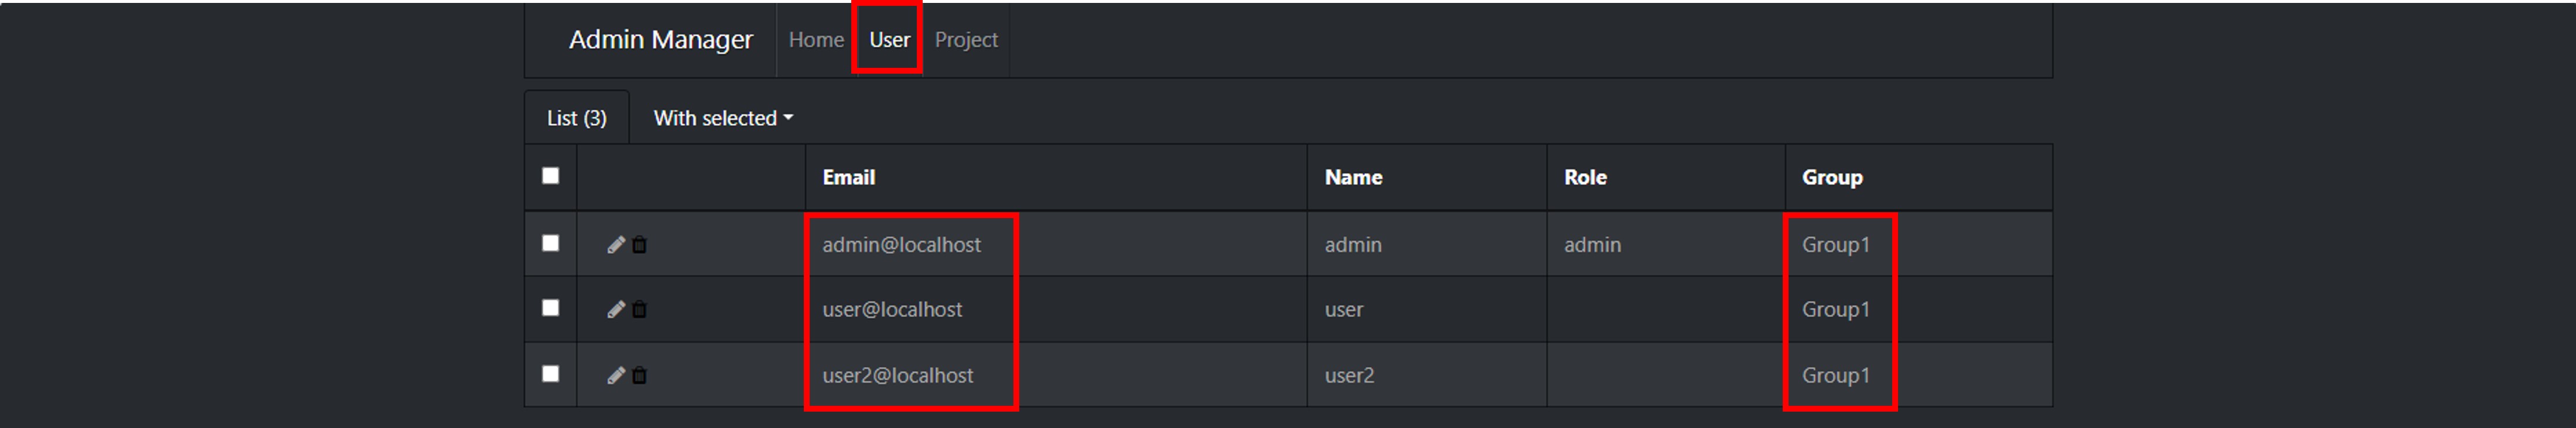Click edit pencil icon for admin@localhost
The image size is (2576, 428).
tap(616, 244)
